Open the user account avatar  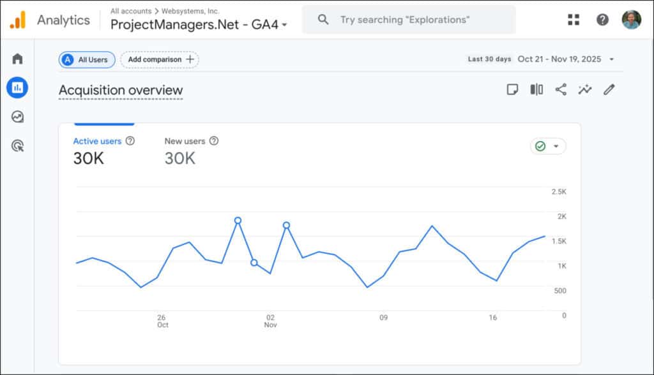(632, 20)
